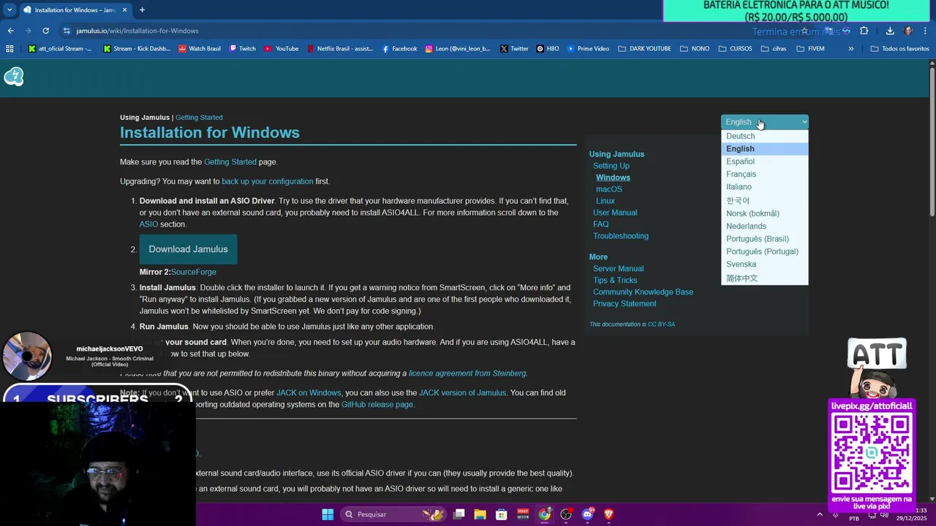This screenshot has height=526, width=936.
Task: Open Tips & Tricks sidebar link
Action: point(615,281)
